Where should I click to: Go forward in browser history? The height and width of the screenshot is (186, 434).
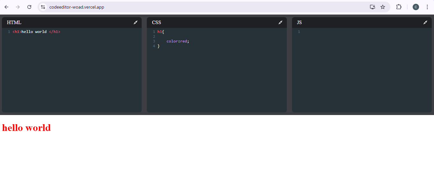click(x=18, y=7)
